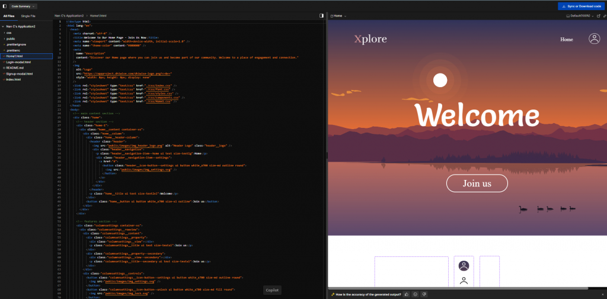Click the page icon beside Home selector
Screen dimensions: 607x299
[332, 16]
